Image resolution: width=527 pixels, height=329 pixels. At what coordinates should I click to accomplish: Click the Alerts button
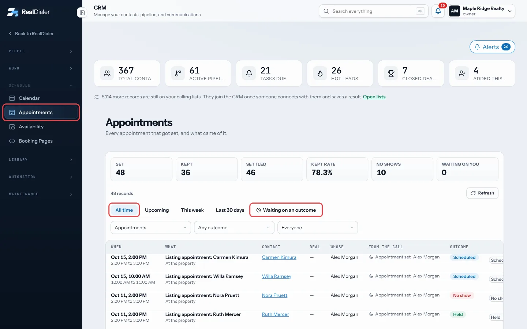(492, 47)
